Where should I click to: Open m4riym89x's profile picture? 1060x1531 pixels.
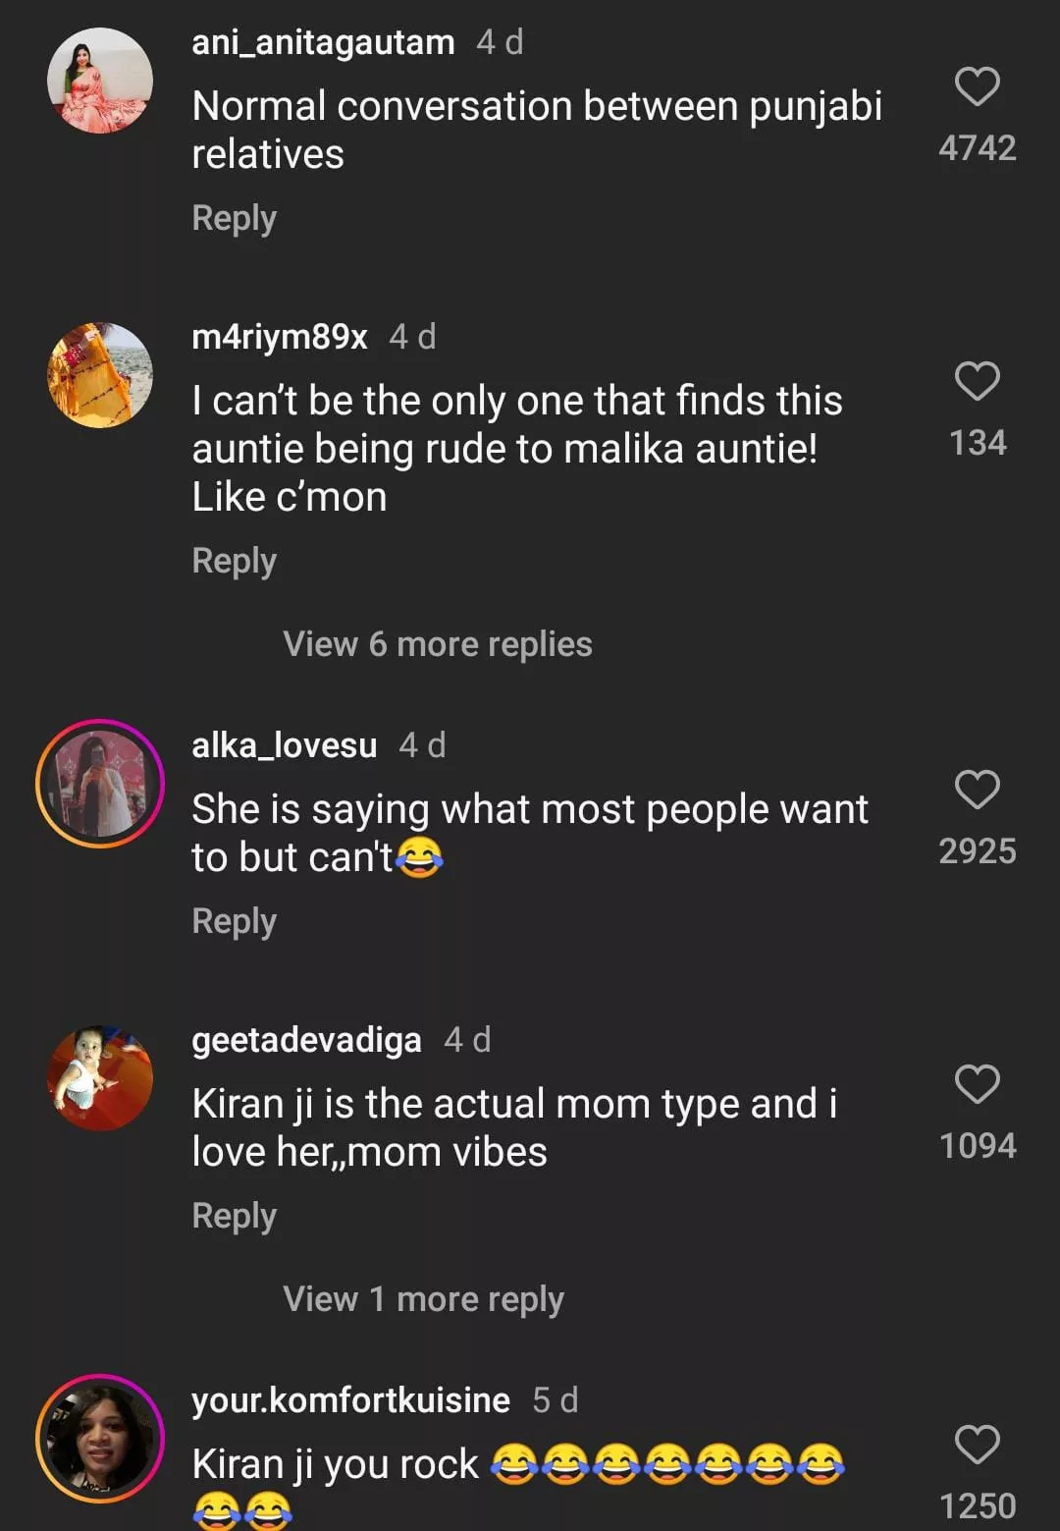(x=100, y=375)
